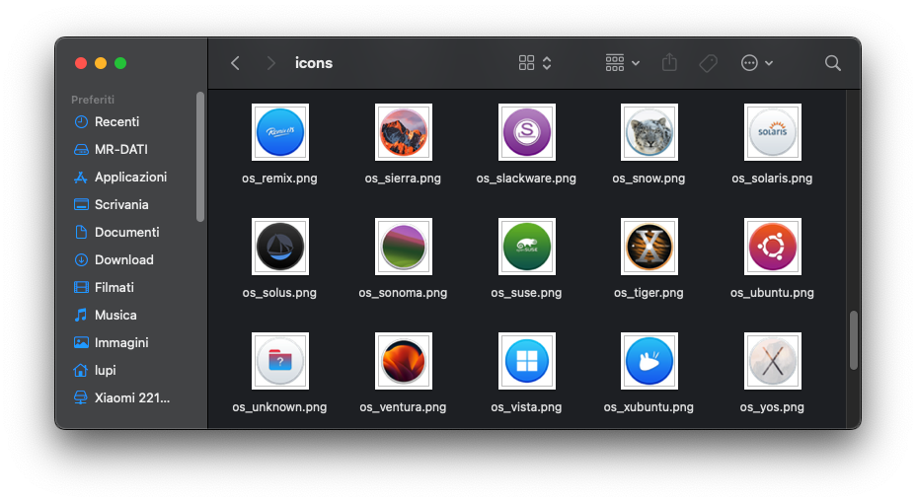Click the sidebar vertical scrollbar thumb
The height and width of the screenshot is (502, 916).
[200, 157]
